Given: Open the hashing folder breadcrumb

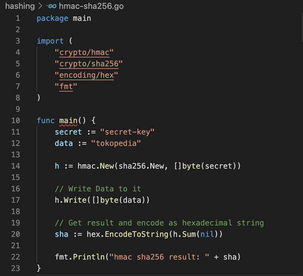Looking at the screenshot, I should (x=20, y=6).
